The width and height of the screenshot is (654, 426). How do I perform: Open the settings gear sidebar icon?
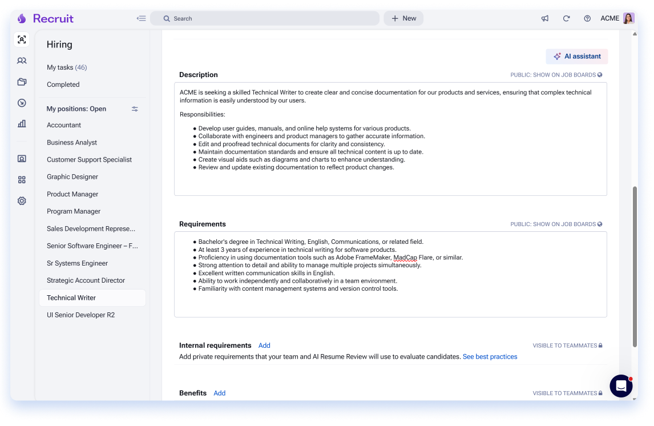pos(22,201)
